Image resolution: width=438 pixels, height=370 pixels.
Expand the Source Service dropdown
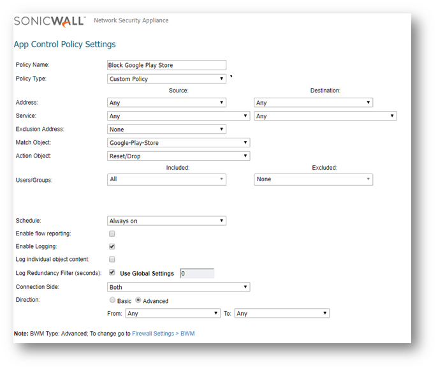pos(179,116)
